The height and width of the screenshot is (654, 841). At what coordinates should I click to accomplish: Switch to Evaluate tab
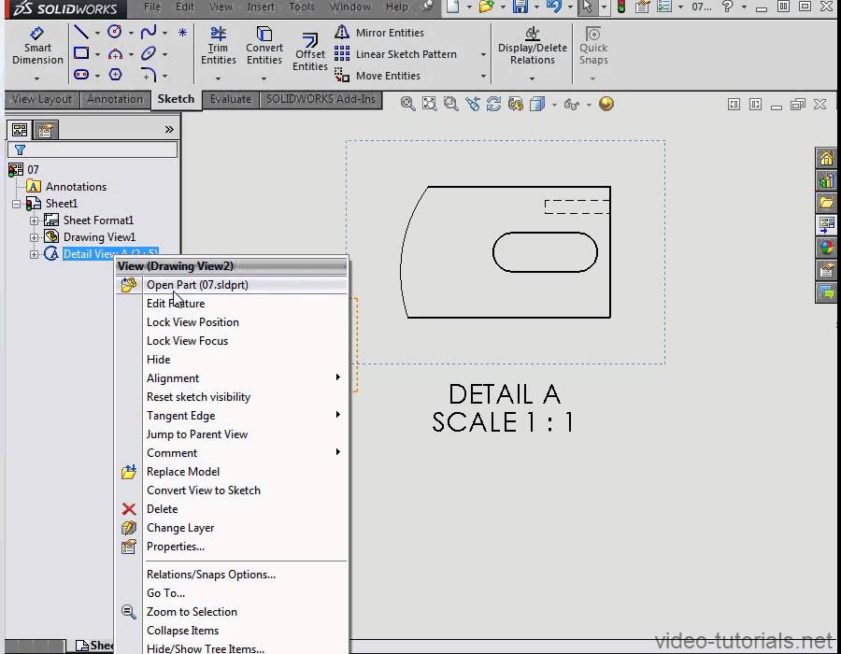[231, 99]
